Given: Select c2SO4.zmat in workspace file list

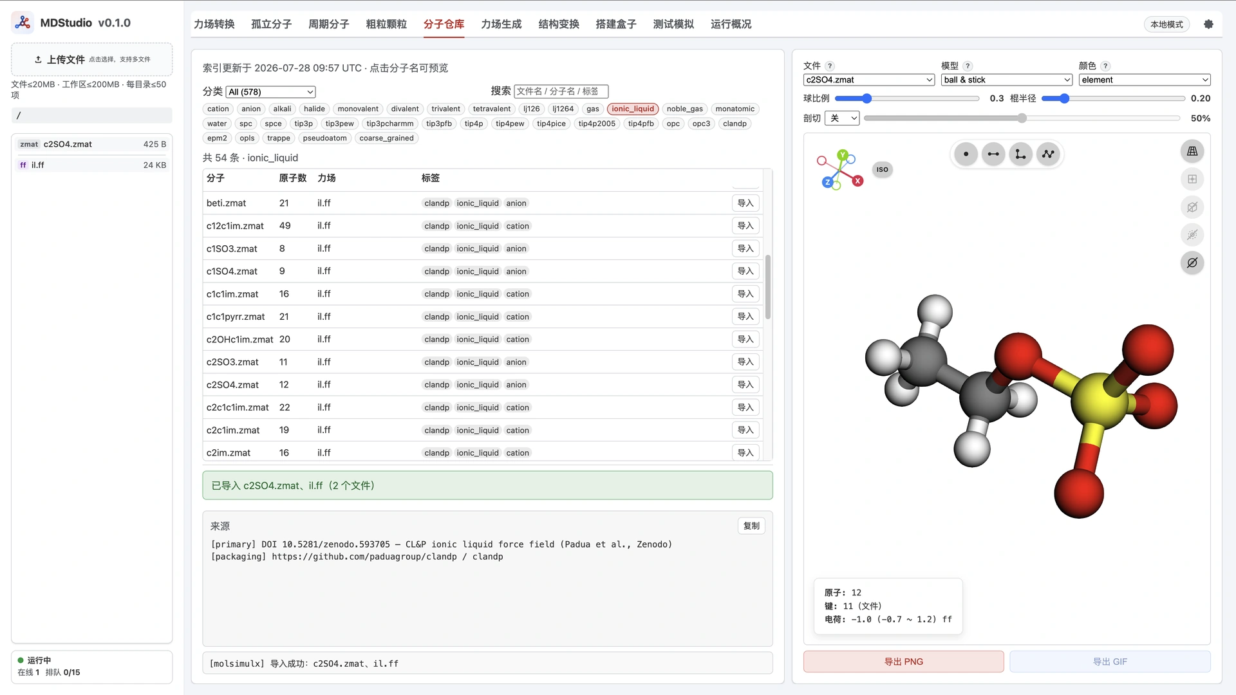Looking at the screenshot, I should pyautogui.click(x=91, y=144).
